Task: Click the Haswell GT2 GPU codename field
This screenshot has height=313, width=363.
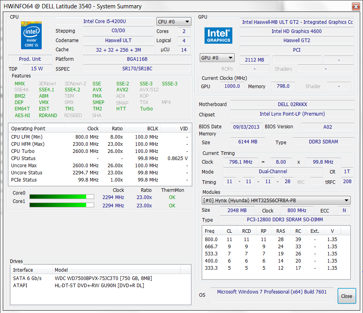Action: [x=297, y=40]
